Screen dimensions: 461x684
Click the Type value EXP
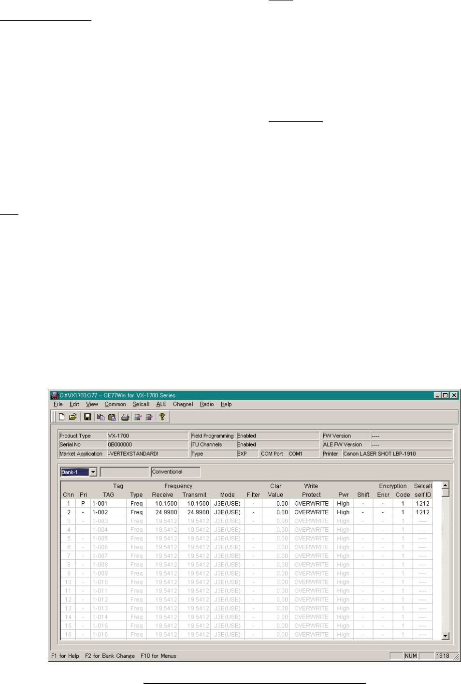pyautogui.click(x=247, y=454)
